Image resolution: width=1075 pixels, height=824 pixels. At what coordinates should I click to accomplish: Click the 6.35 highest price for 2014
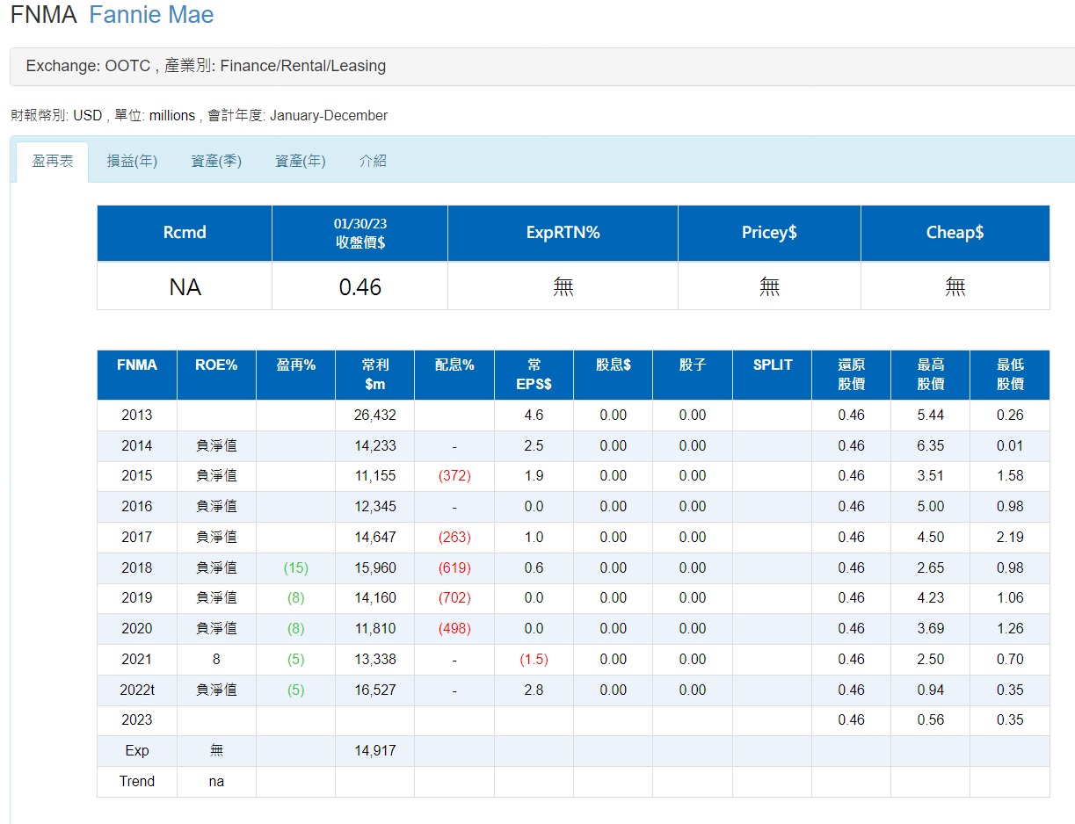pos(931,446)
